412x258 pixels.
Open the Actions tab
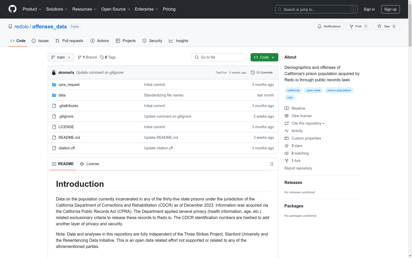(100, 41)
